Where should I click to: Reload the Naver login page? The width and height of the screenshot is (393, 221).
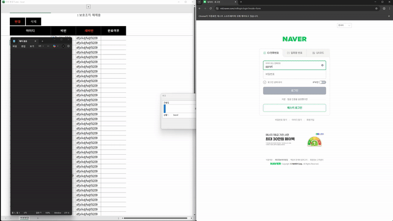pos(211,8)
